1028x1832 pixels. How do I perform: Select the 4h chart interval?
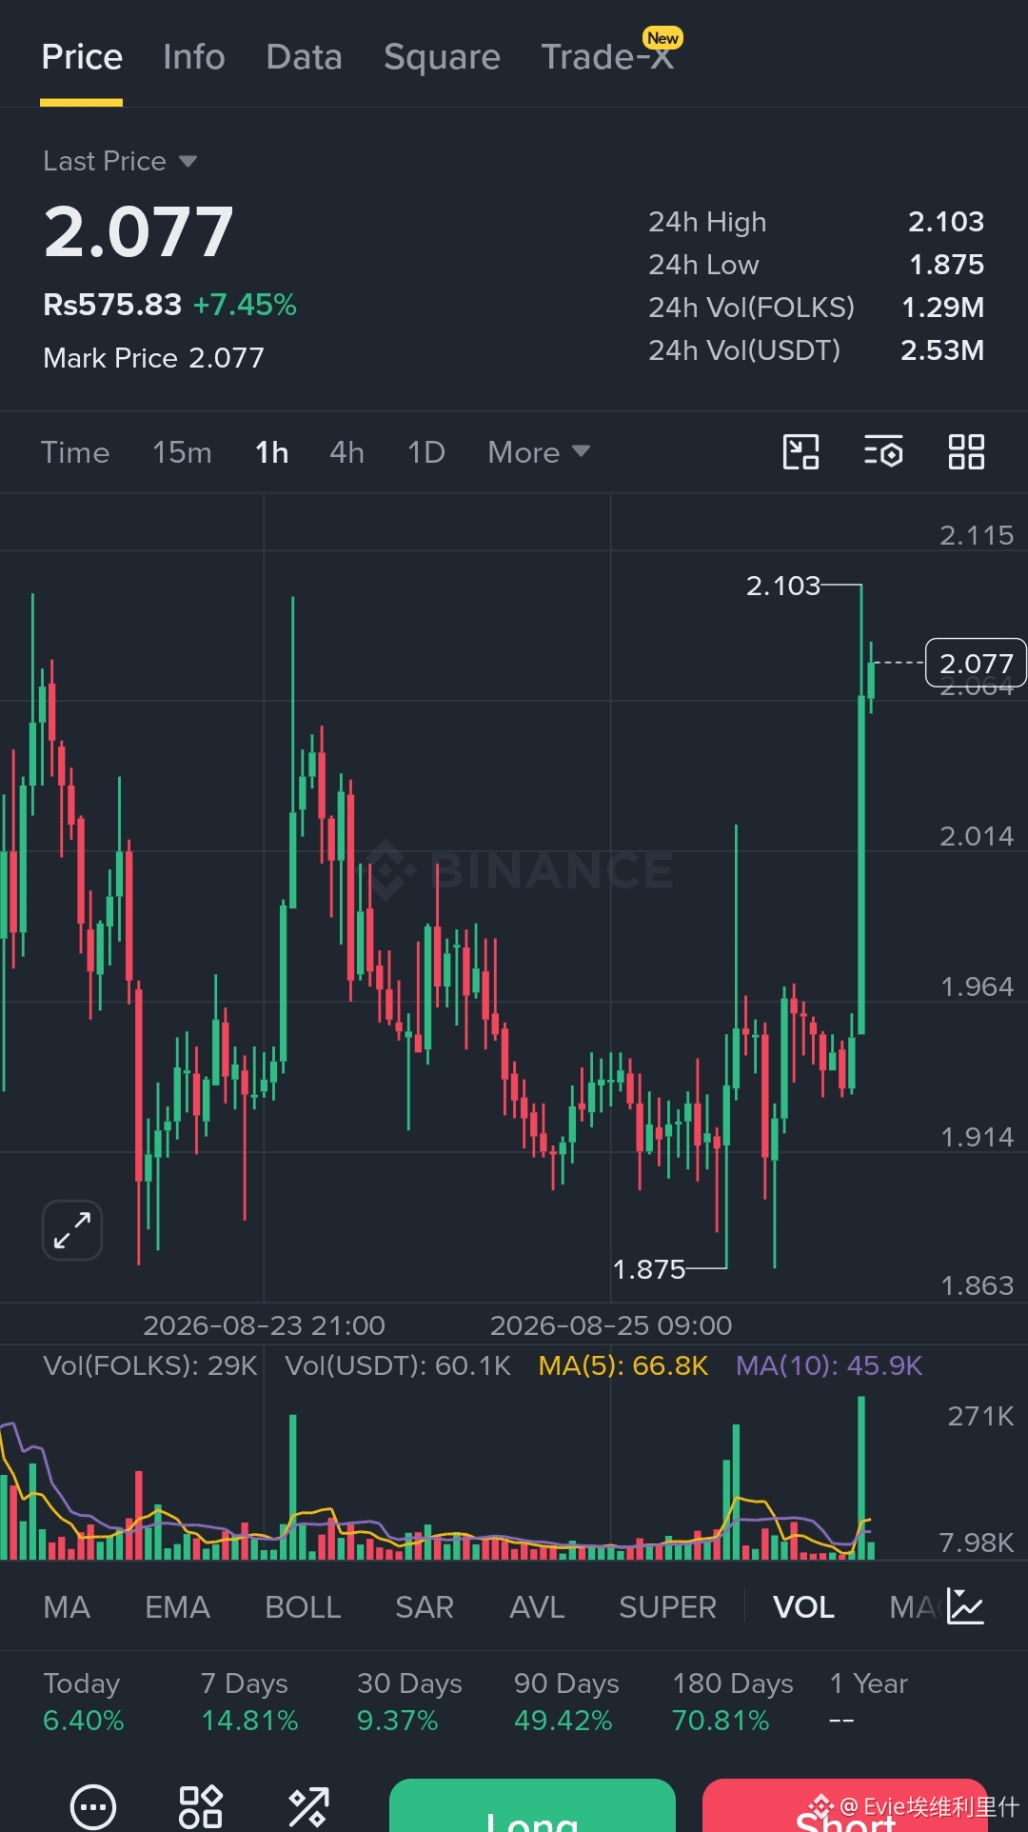click(347, 452)
